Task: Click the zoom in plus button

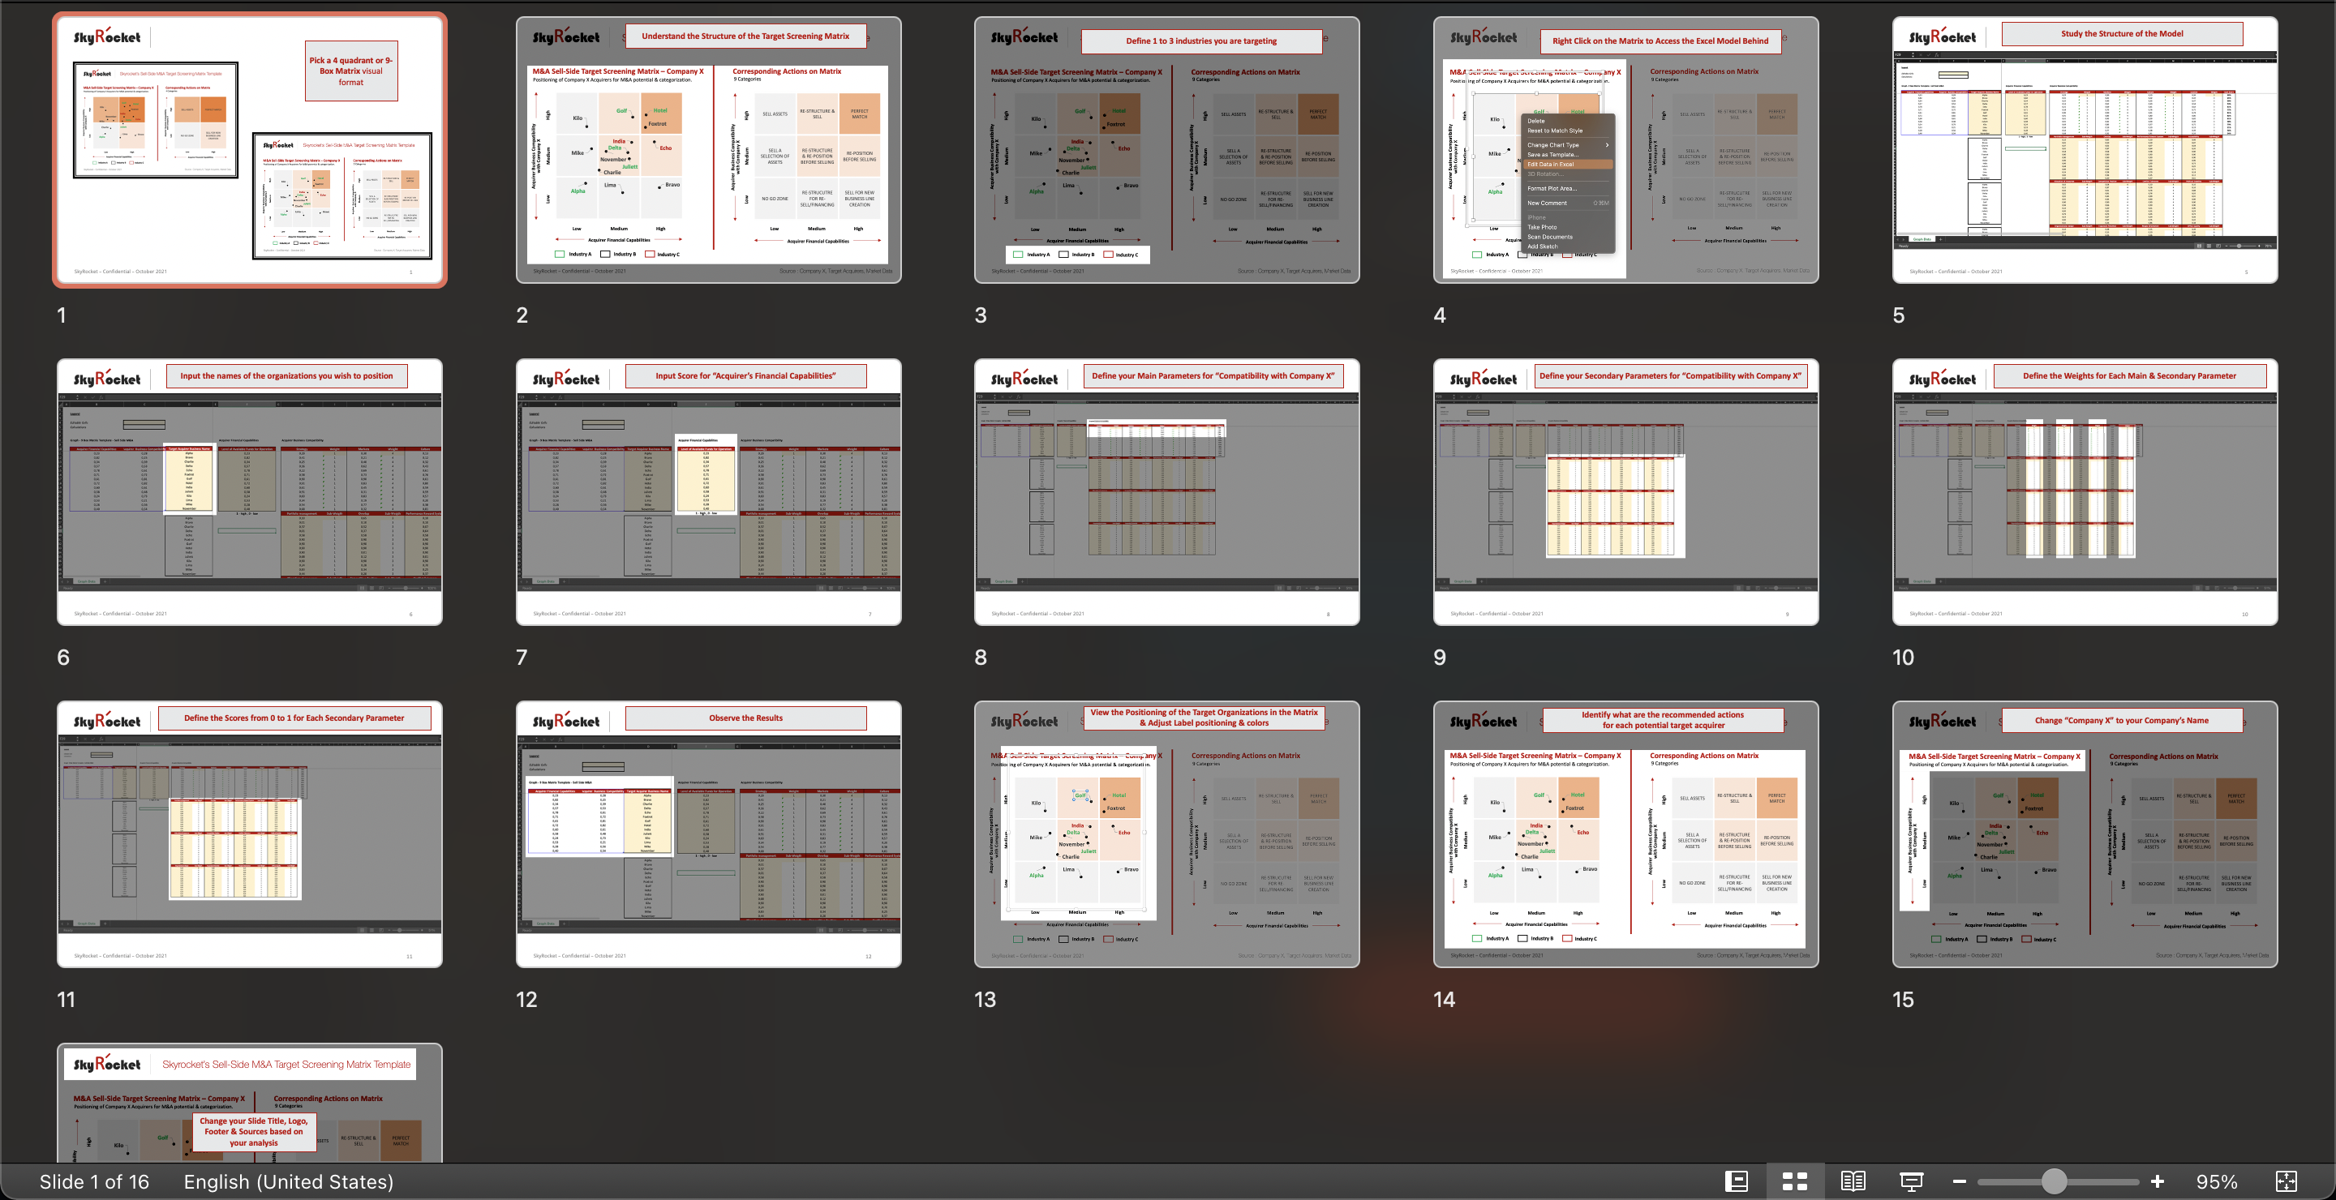Action: tap(2158, 1181)
